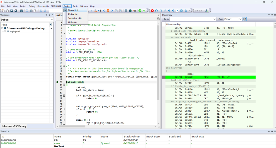Click the Save file toolbar icon
276x148 pixels.
click(x=12, y=11)
